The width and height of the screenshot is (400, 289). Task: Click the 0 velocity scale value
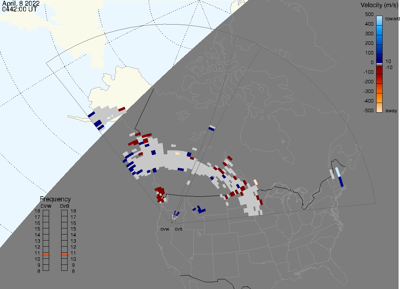click(x=372, y=63)
